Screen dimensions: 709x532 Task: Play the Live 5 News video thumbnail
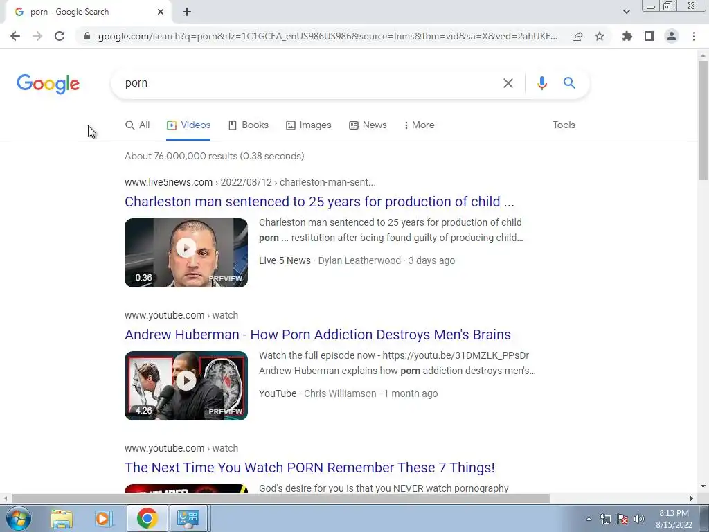click(186, 253)
